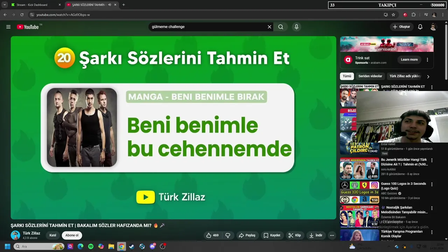Image resolution: width=448 pixels, height=252 pixels.
Task: Open YouTube account avatar menu
Action: click(x=433, y=27)
